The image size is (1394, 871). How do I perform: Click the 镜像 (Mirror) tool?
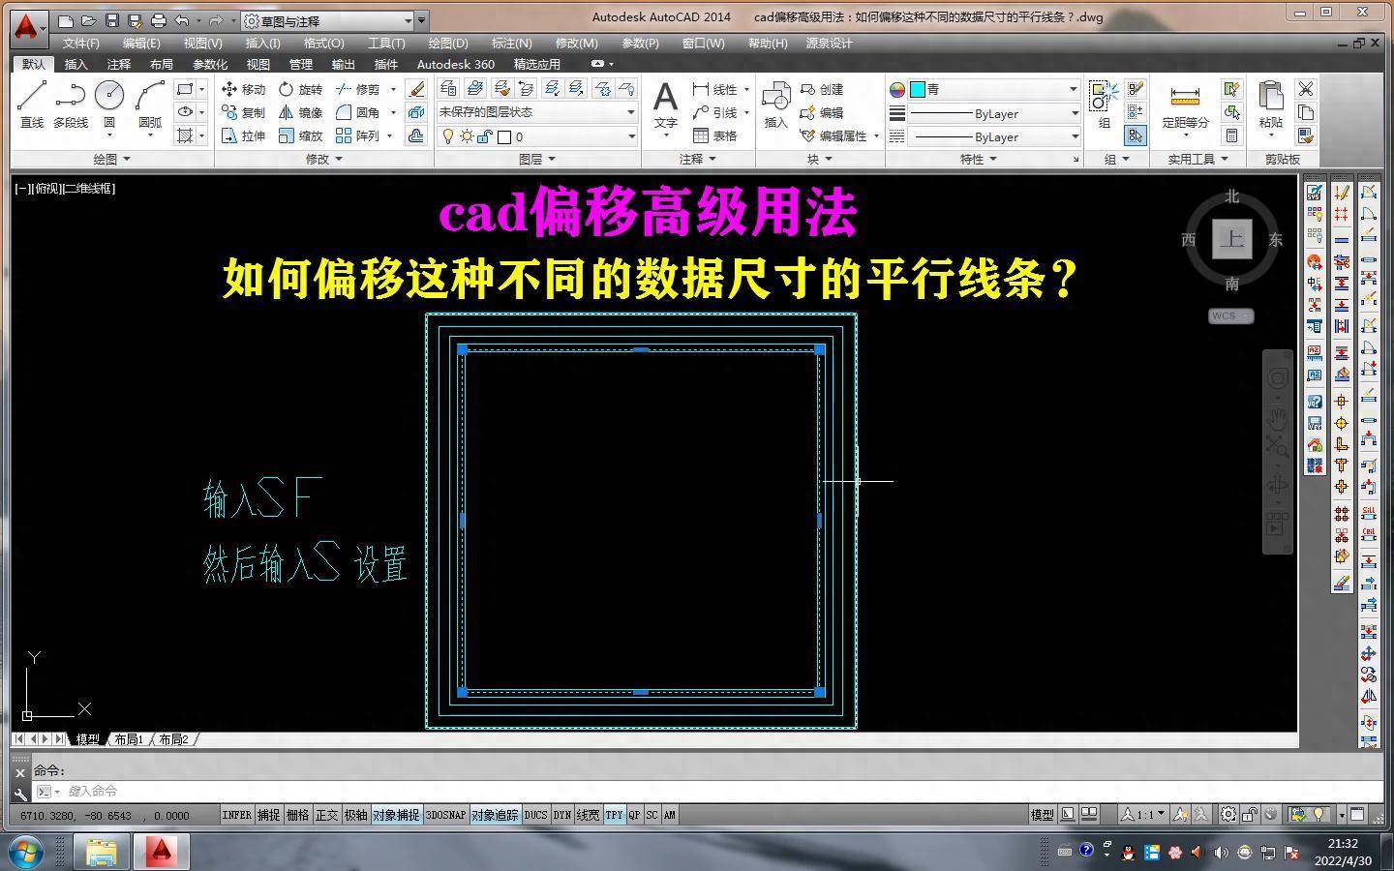click(x=300, y=112)
